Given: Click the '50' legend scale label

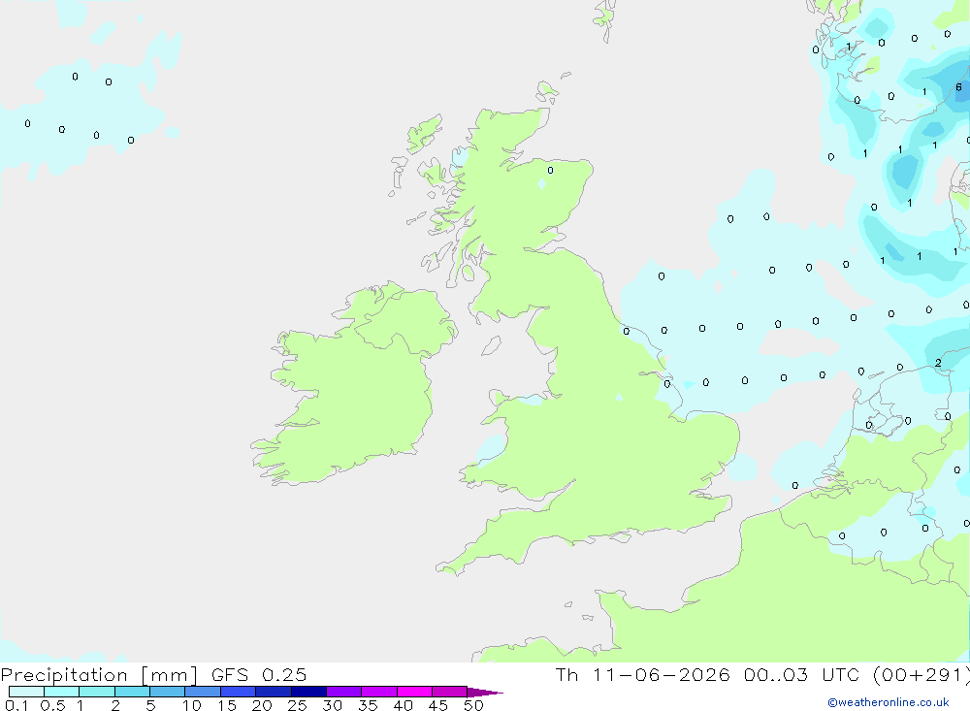Looking at the screenshot, I should click(473, 705).
